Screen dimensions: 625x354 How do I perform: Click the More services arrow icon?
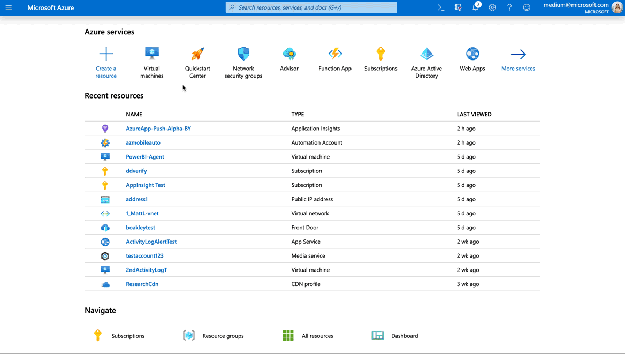518,54
